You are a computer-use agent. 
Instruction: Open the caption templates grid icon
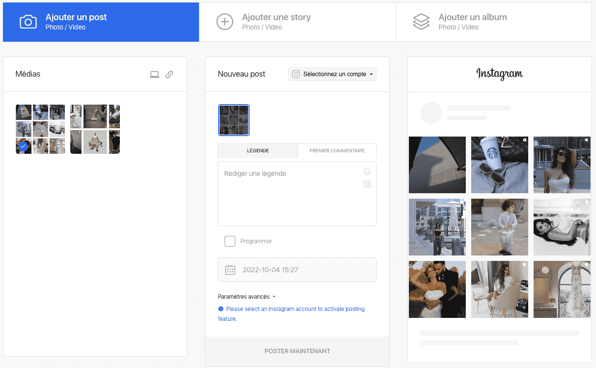click(367, 184)
